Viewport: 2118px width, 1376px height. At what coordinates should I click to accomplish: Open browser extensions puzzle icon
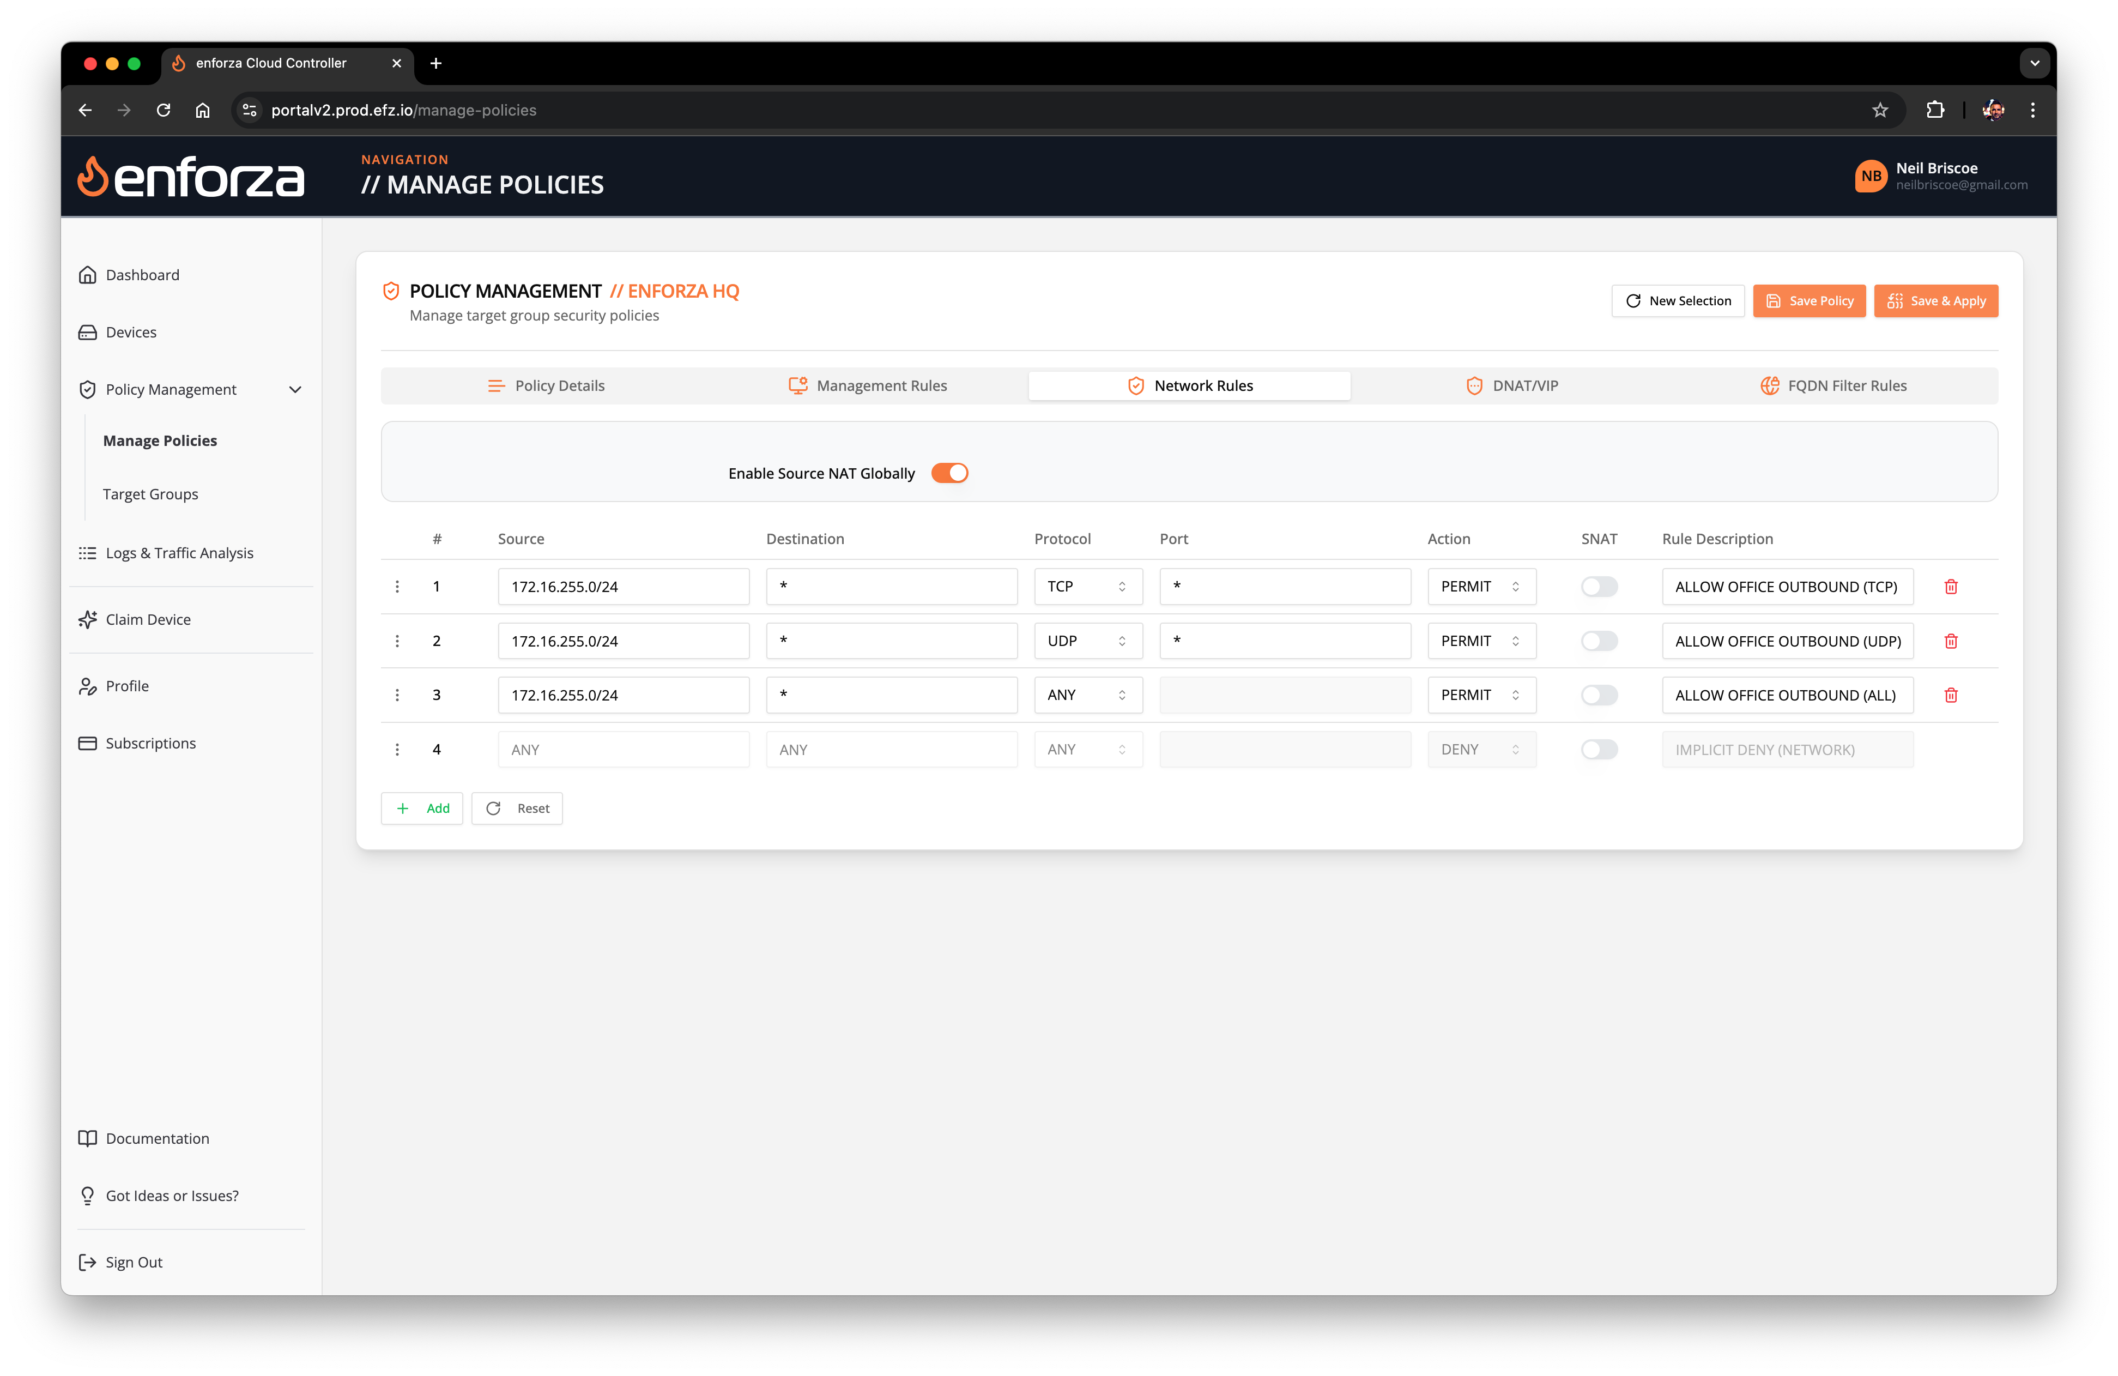point(1935,110)
